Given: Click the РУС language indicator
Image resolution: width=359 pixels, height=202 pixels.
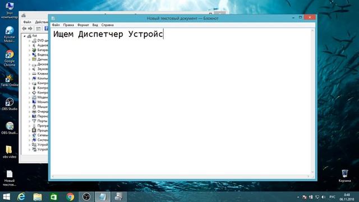Looking at the screenshot, I should click(332, 197).
